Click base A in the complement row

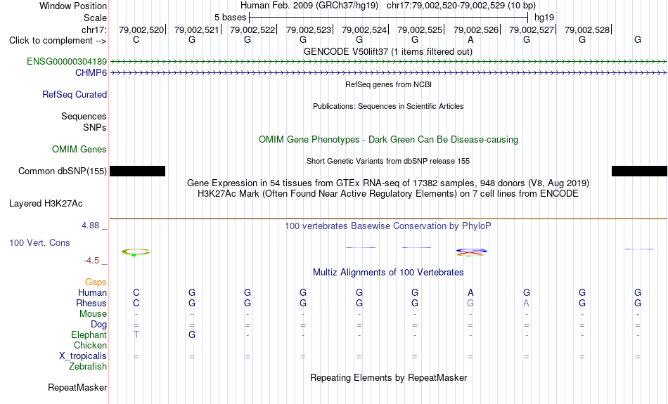click(x=470, y=40)
